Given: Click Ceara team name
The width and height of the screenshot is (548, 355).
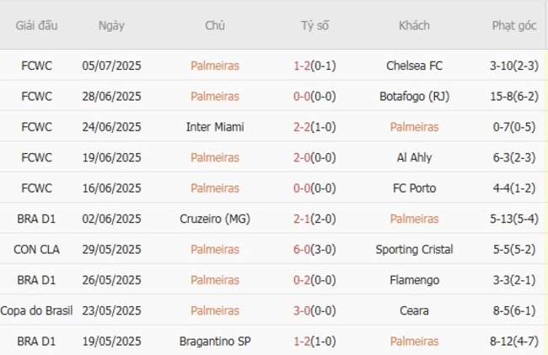Looking at the screenshot, I should pos(414,310).
